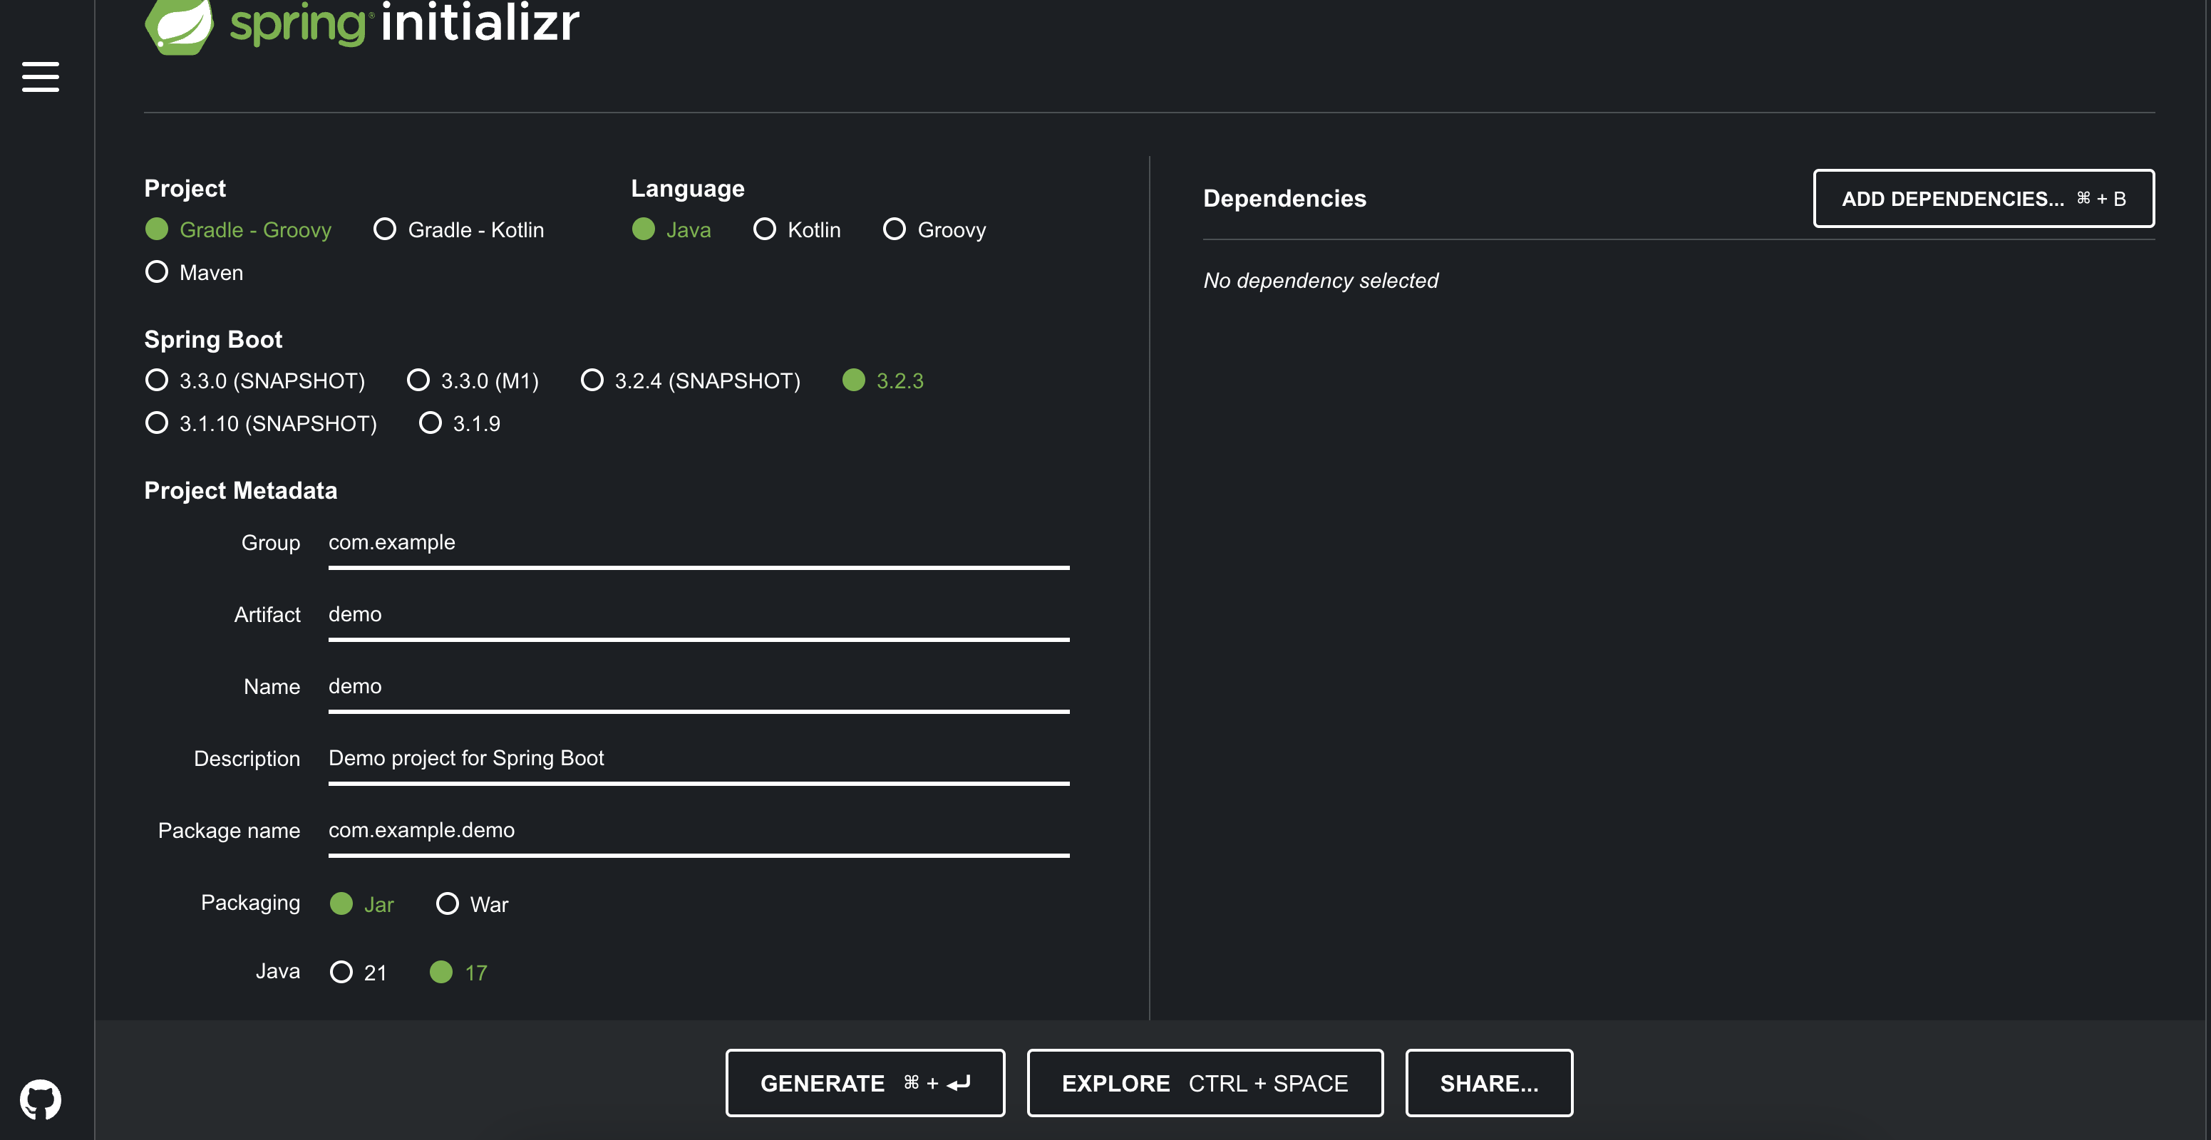Choose Spring Boot 3.1.10 (SNAPSHOT)

(261, 424)
